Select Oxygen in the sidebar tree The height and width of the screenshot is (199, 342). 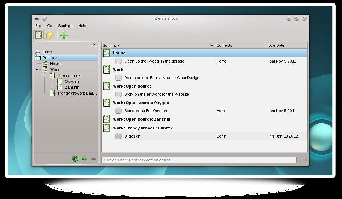point(72,81)
